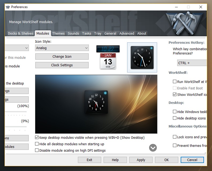This screenshot has height=171, width=212.
Task: Cancel the Preferences dialog
Action: (192, 160)
